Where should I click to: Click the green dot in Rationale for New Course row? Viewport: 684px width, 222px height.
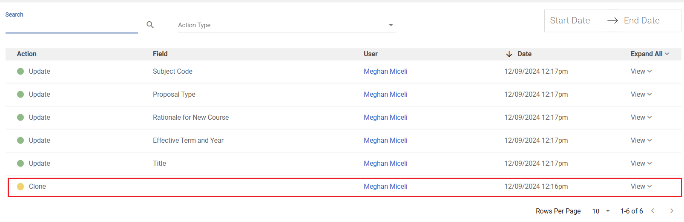(20, 118)
